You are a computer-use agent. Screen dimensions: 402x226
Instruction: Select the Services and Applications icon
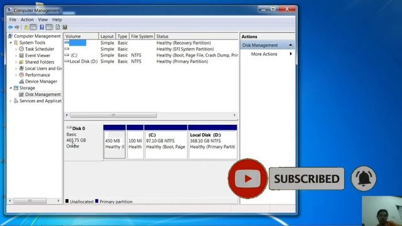16,101
